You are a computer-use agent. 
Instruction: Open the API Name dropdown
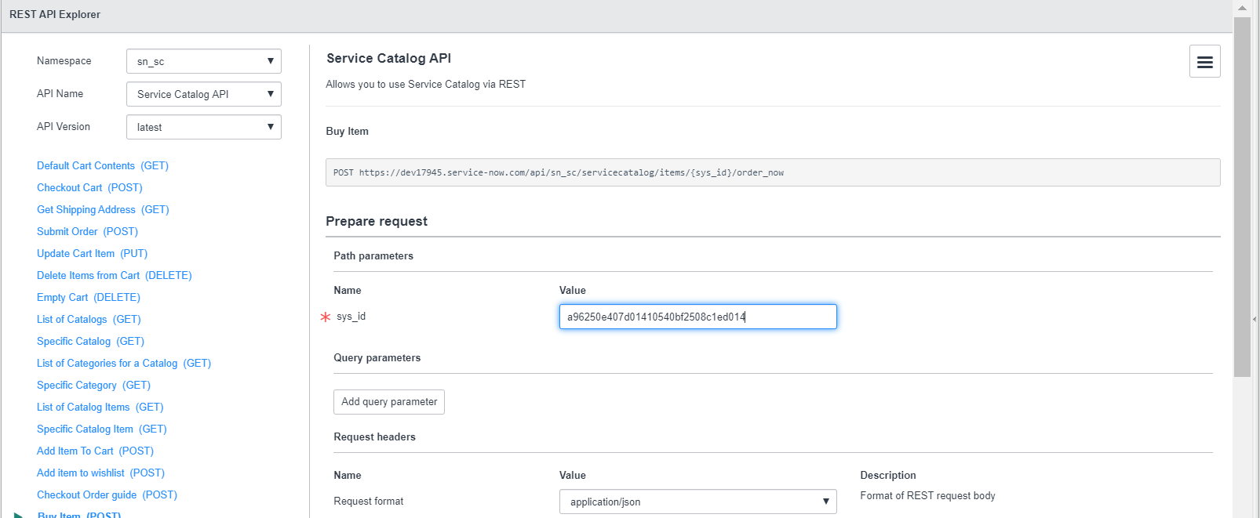tap(203, 94)
